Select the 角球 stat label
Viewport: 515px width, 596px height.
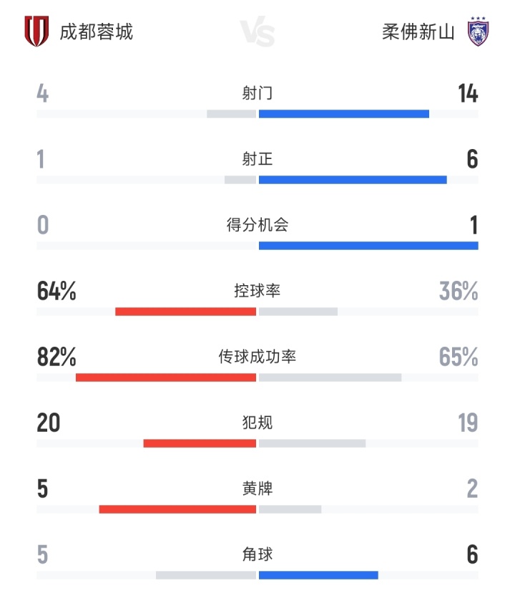257,554
